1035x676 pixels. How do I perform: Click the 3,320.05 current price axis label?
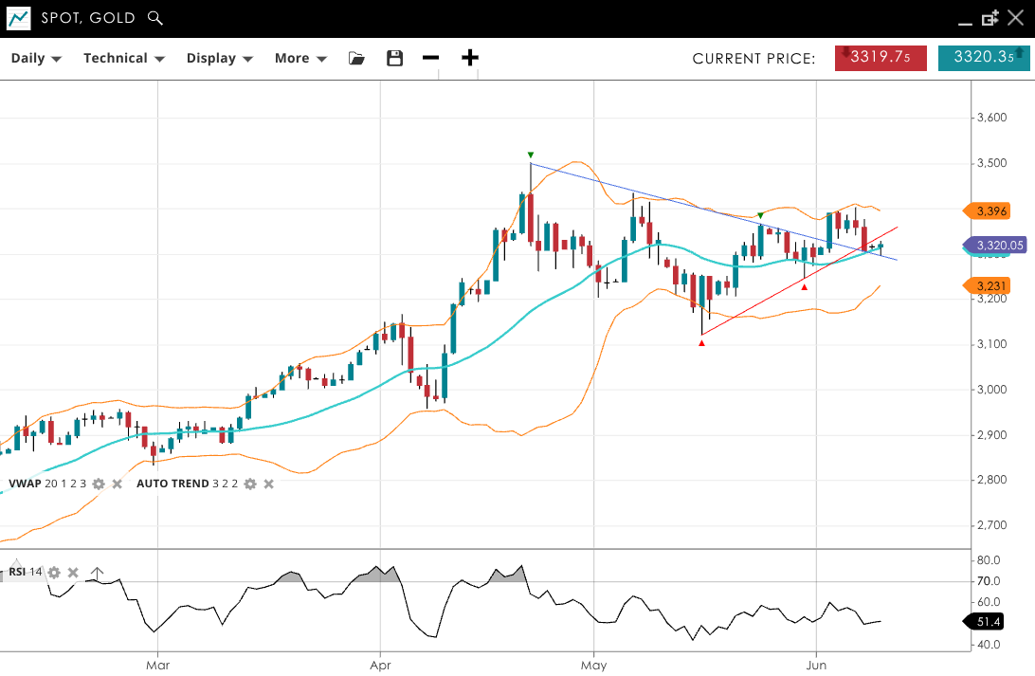(x=998, y=246)
